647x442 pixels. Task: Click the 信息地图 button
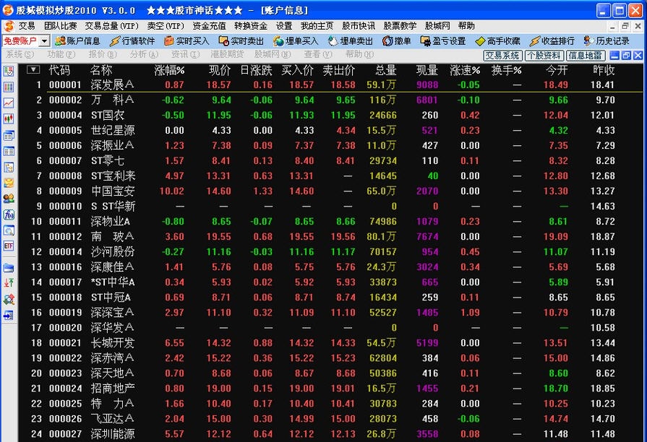(x=585, y=55)
